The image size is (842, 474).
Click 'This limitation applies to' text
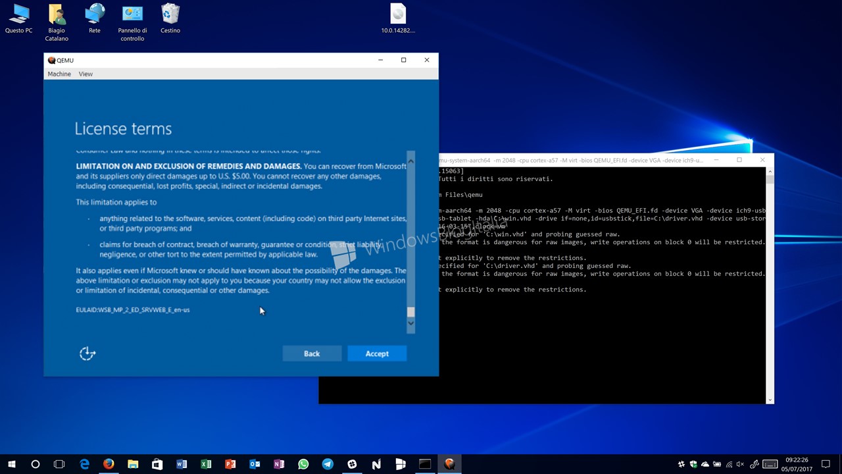116,202
